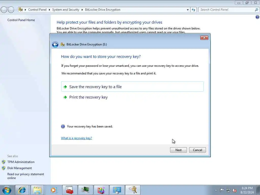Open the colorful blocks taskbar app
260x195 pixels.
click(101, 190)
